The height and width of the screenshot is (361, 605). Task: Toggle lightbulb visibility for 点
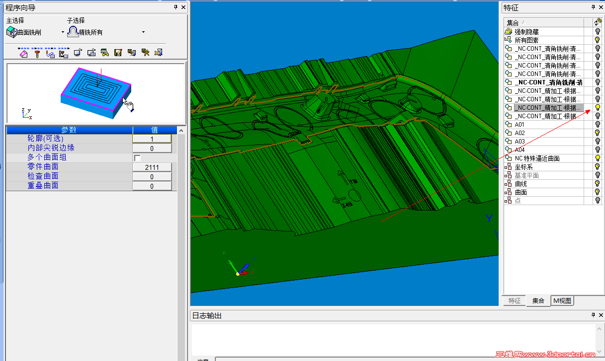[598, 200]
